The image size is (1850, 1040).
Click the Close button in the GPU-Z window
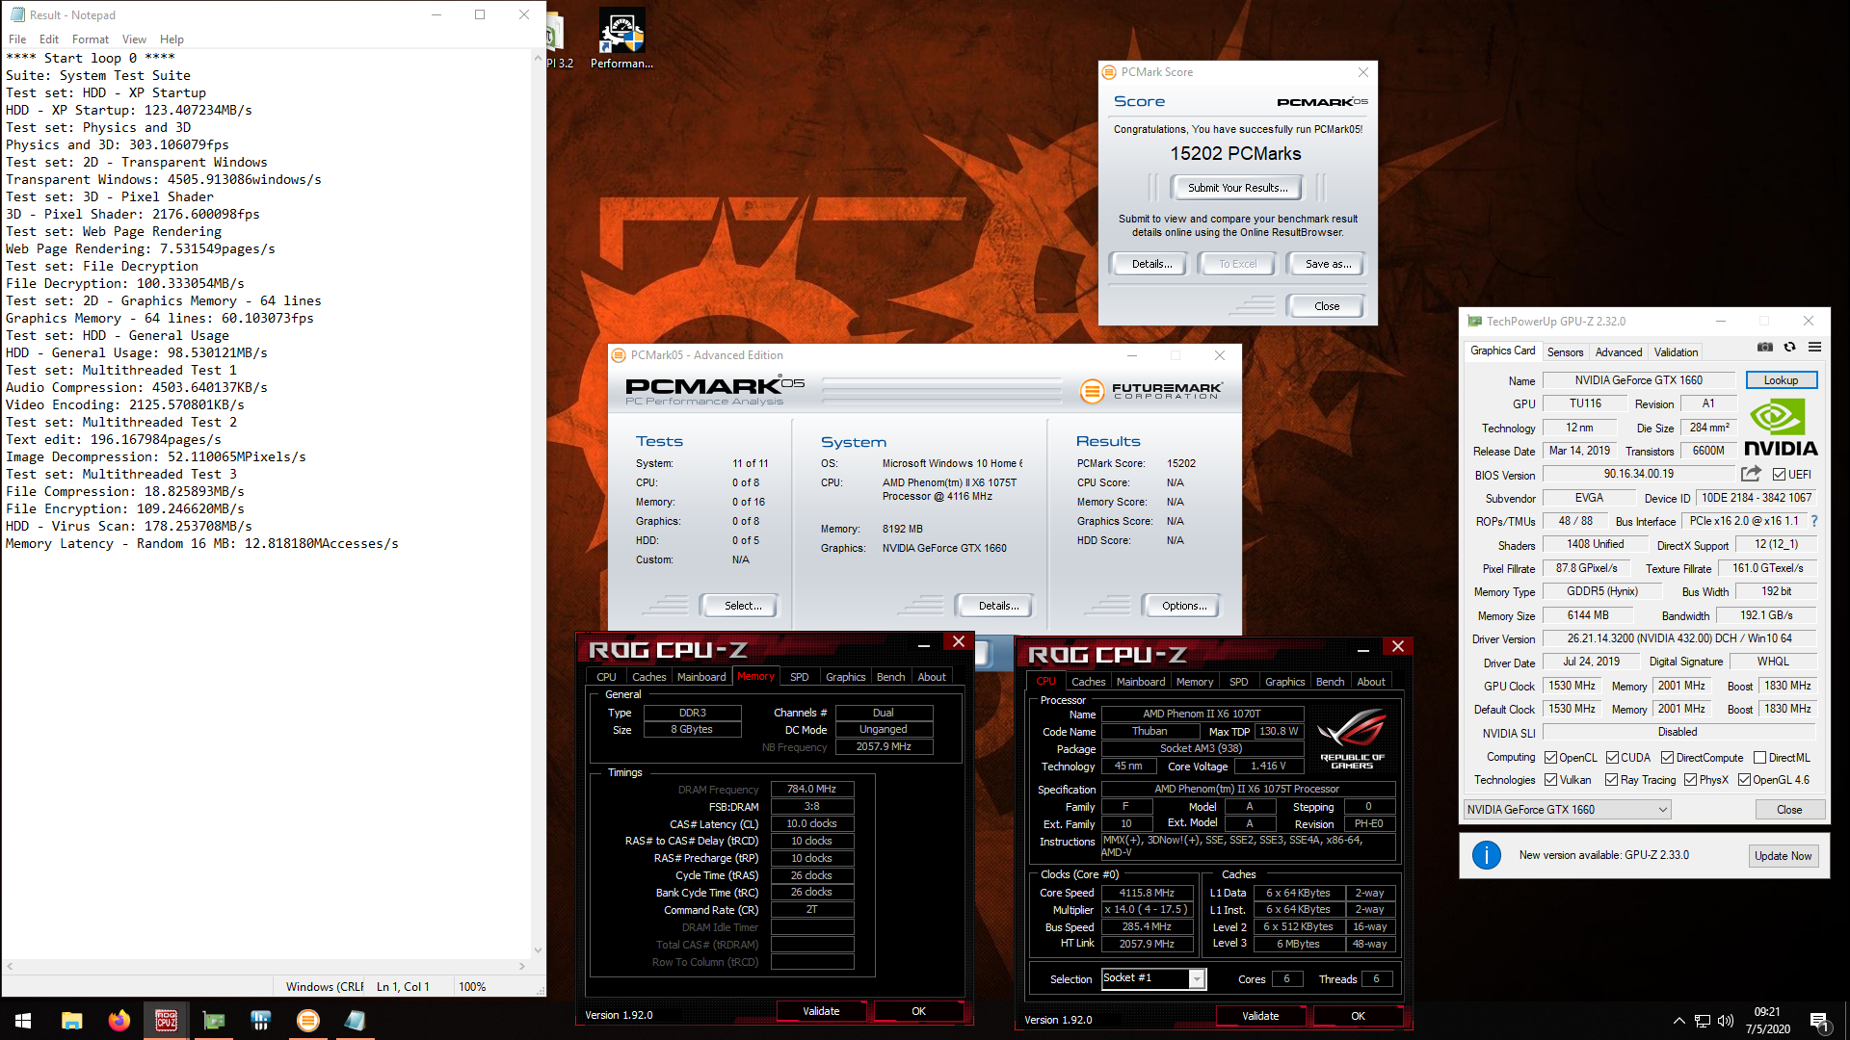point(1789,810)
